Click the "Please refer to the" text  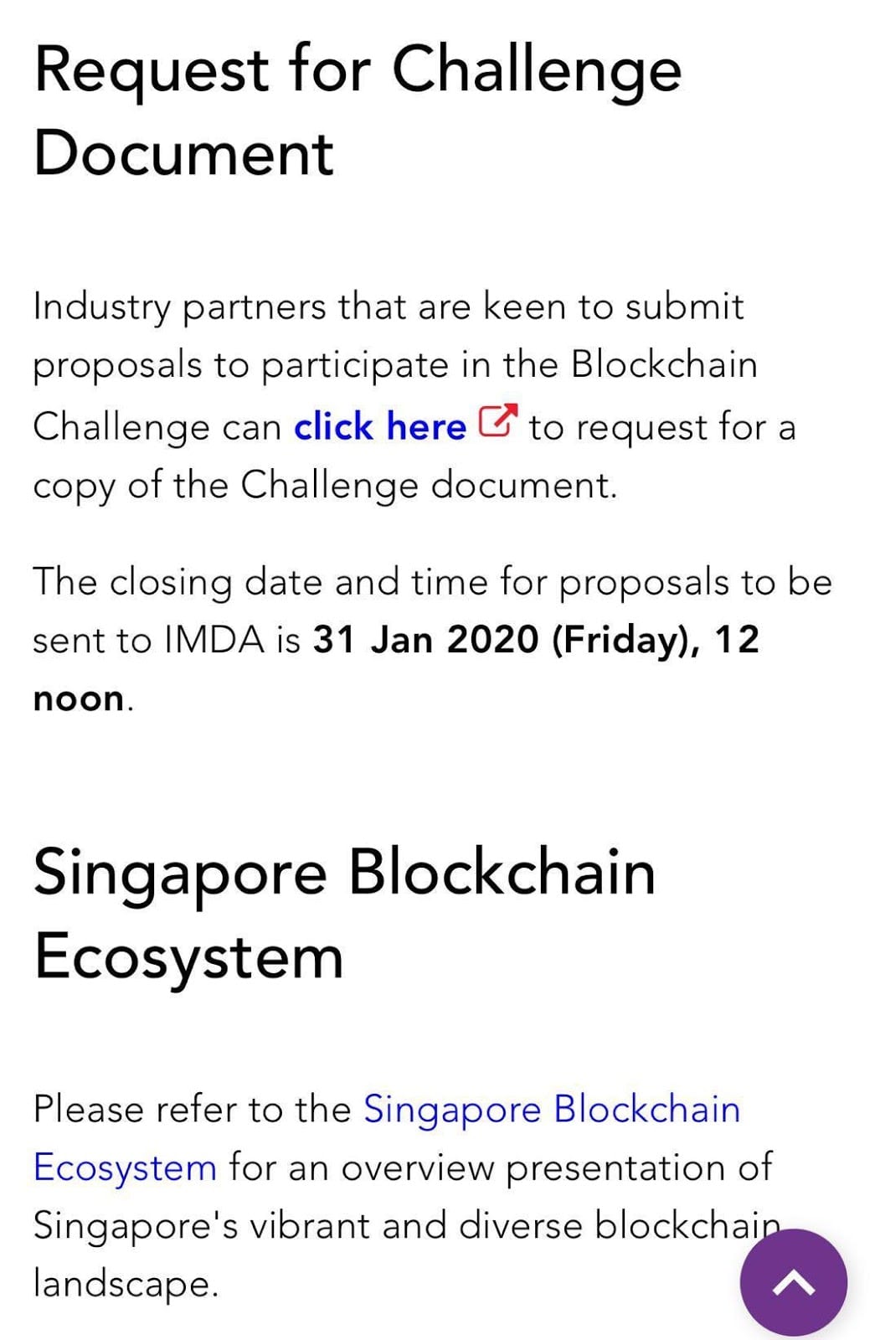point(192,1110)
